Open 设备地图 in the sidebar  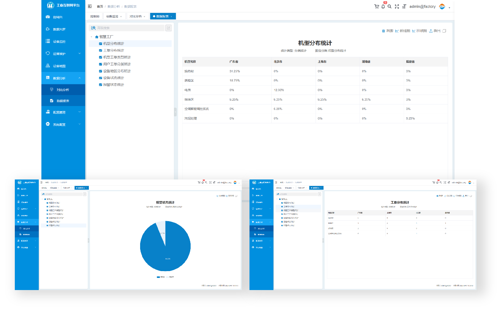(59, 66)
